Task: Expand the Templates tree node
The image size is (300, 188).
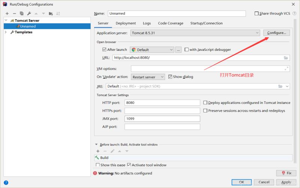Action: [6, 32]
